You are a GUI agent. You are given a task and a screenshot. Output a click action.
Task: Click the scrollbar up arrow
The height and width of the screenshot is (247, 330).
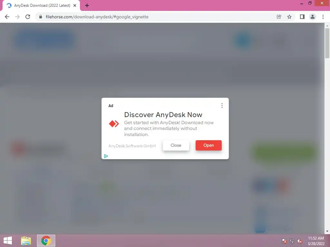pyautogui.click(x=327, y=25)
